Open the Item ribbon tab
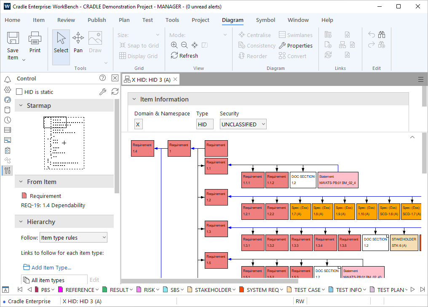 (38, 20)
